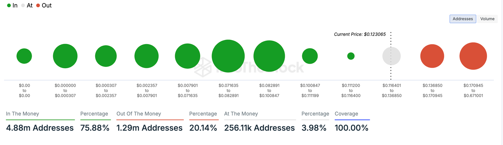Screen dimensions: 503x145
Task: Click the bubble for $0.002357 to $0.007901
Action: pyautogui.click(x=146, y=56)
